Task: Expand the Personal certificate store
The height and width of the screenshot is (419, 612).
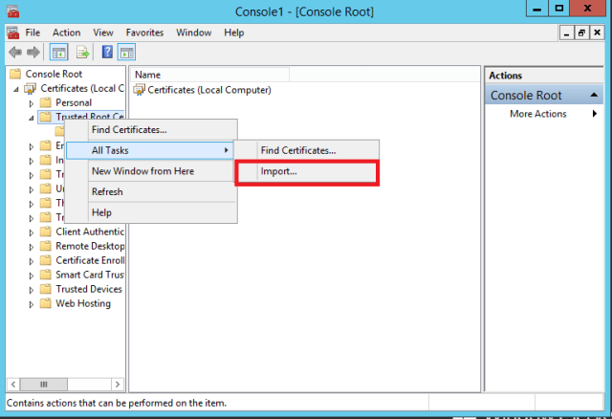Action: [32, 103]
